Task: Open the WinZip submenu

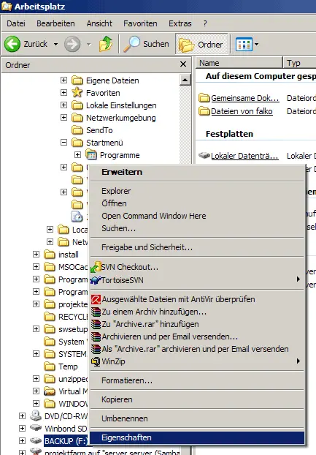Action: point(197,361)
